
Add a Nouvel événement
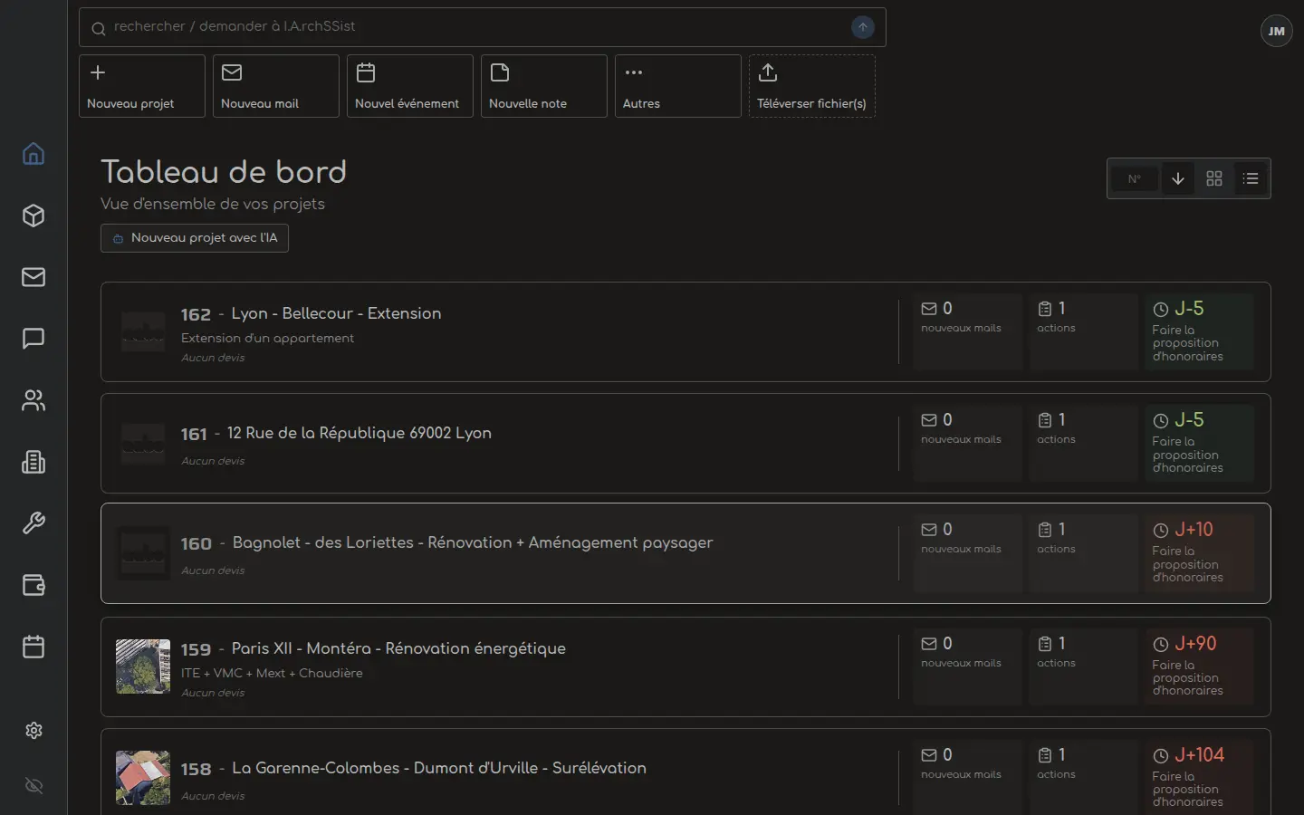(410, 86)
